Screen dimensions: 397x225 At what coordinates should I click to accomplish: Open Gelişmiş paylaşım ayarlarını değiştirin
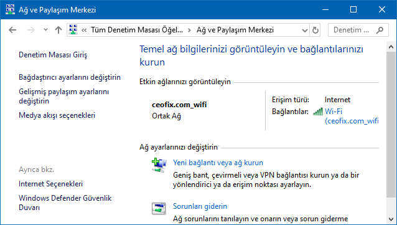coord(64,96)
